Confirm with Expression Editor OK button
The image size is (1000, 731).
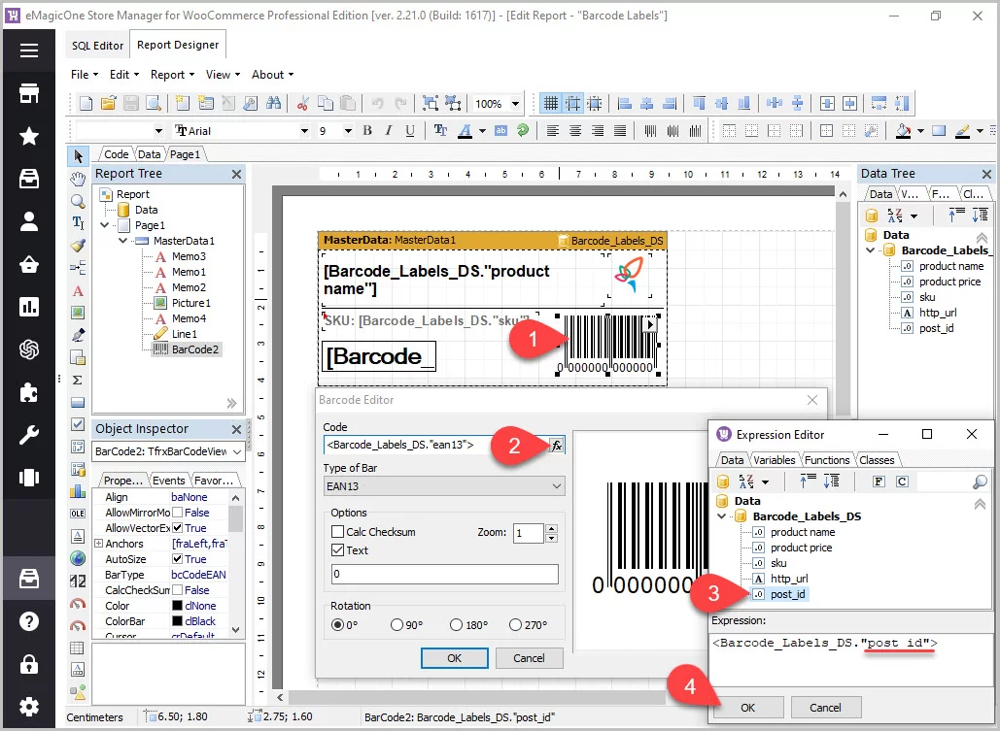(x=746, y=708)
